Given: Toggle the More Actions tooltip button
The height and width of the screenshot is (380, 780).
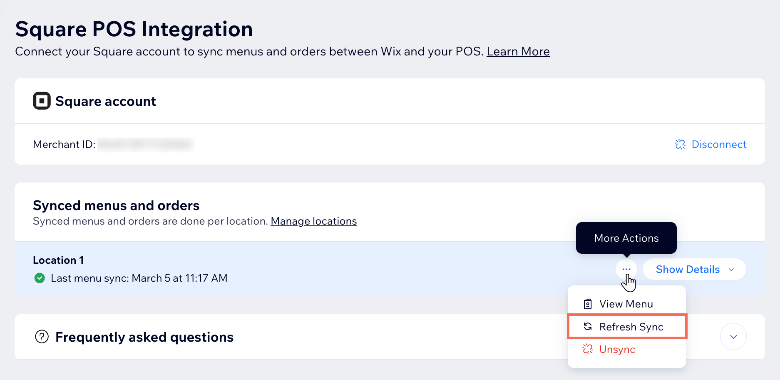Looking at the screenshot, I should click(x=627, y=269).
